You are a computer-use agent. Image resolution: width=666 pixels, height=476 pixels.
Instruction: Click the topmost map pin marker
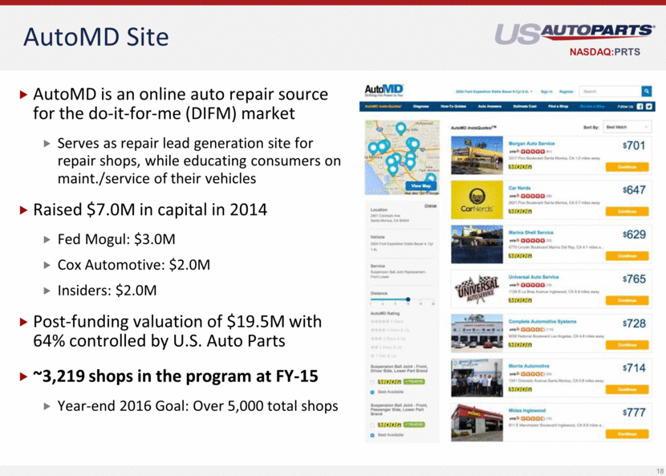pyautogui.click(x=400, y=128)
